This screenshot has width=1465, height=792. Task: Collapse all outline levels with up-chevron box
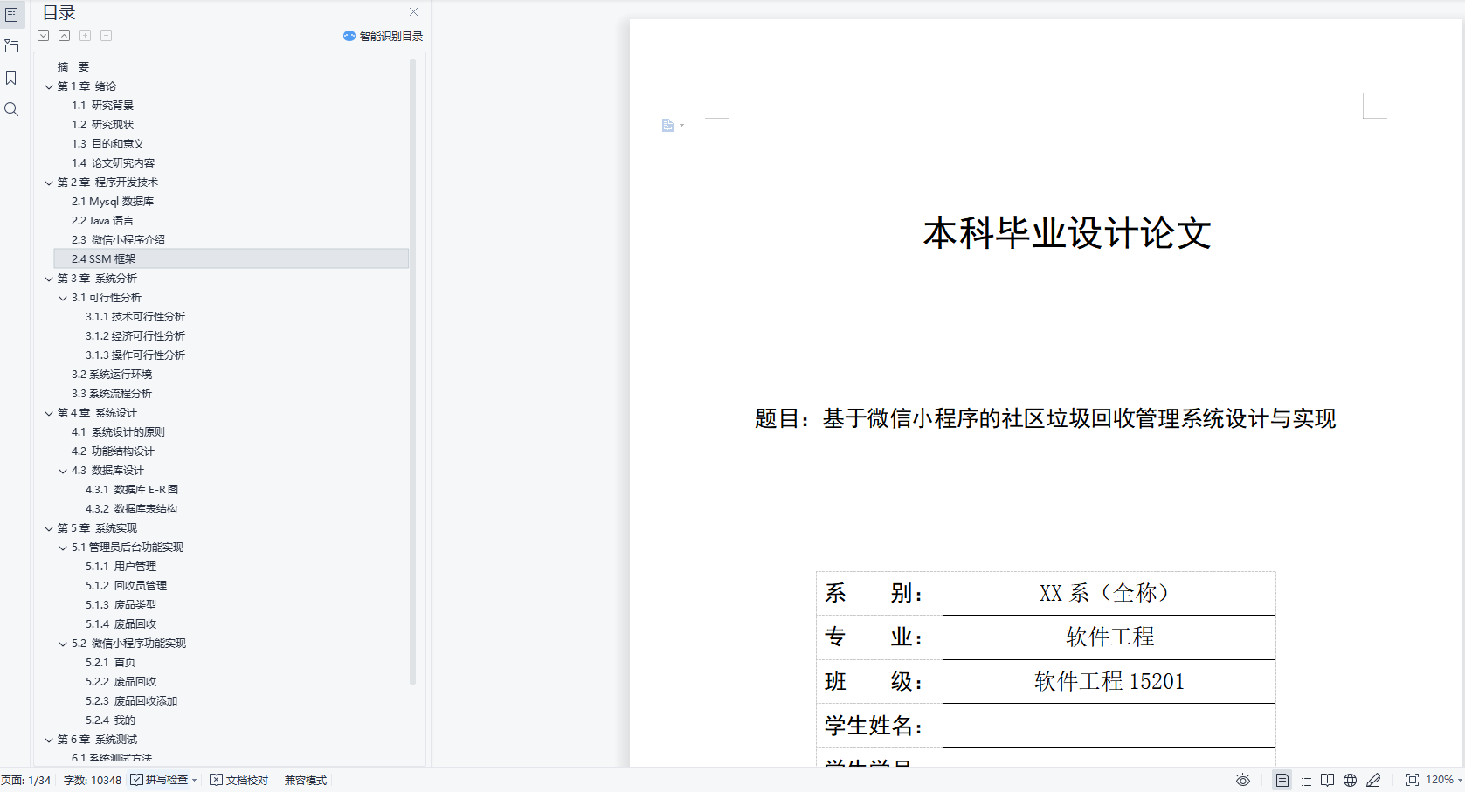(65, 36)
